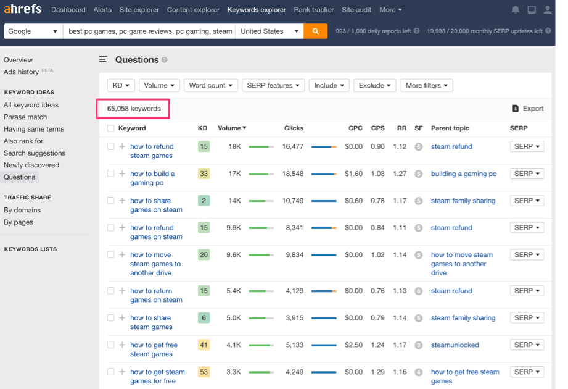
Task: Add 'how to share steam games' with plus icon
Action: [123, 318]
